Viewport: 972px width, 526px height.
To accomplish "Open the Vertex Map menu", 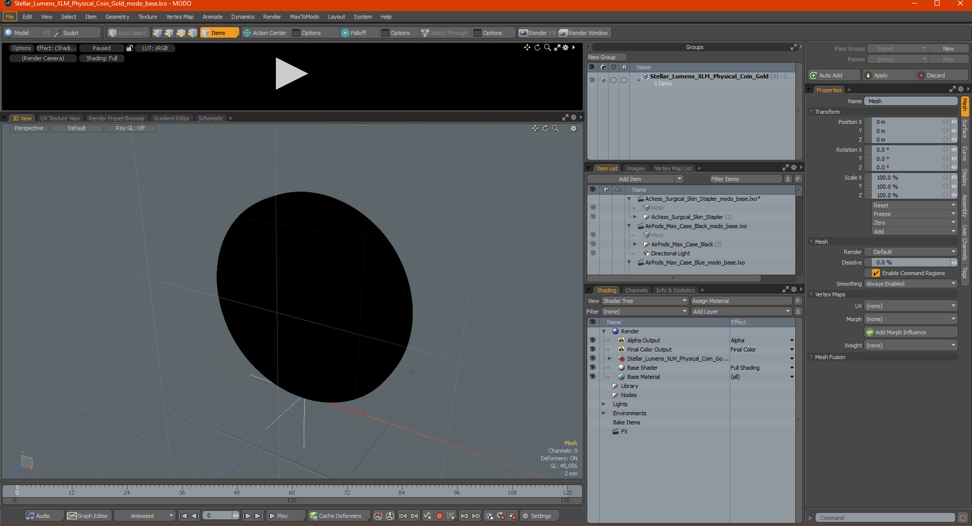I will [x=180, y=17].
